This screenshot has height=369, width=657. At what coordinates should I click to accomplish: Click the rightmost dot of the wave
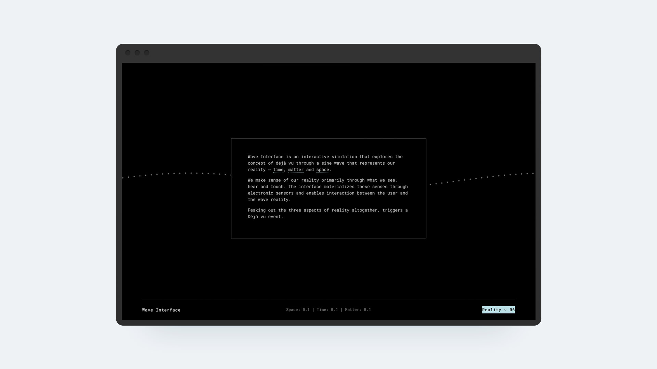(x=533, y=173)
